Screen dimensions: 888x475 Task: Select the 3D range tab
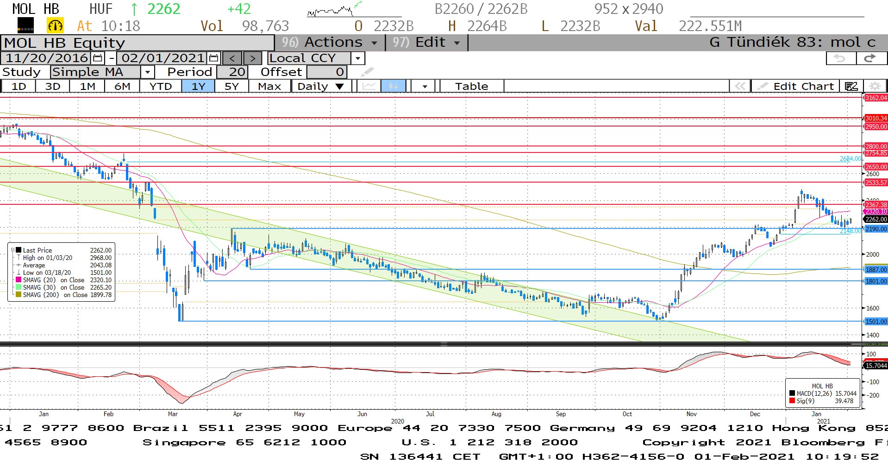pyautogui.click(x=52, y=86)
